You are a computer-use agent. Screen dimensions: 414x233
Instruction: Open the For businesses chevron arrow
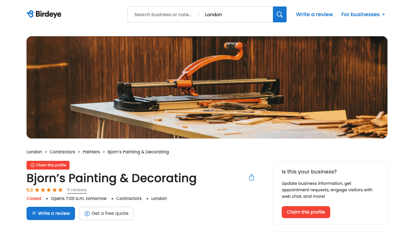point(384,15)
